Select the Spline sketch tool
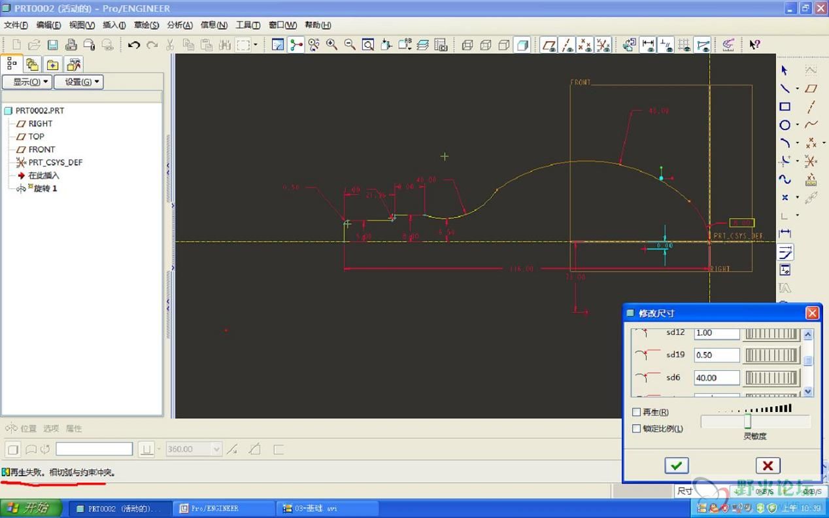Image resolution: width=829 pixels, height=518 pixels. pos(785,179)
